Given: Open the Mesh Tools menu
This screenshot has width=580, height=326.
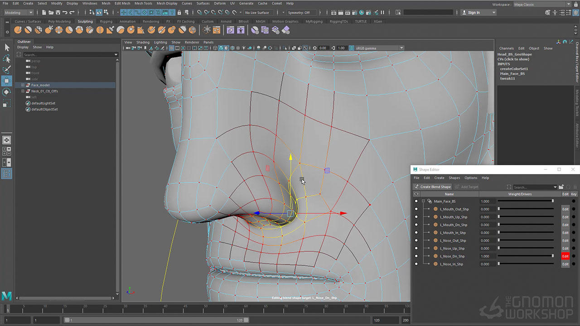Looking at the screenshot, I should [142, 3].
